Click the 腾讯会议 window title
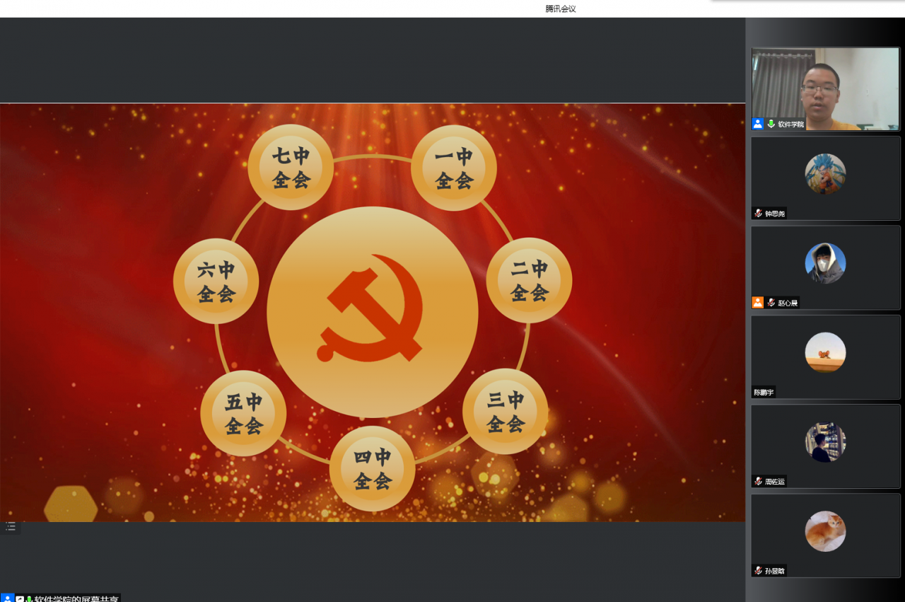Image resolution: width=905 pixels, height=602 pixels. (561, 8)
